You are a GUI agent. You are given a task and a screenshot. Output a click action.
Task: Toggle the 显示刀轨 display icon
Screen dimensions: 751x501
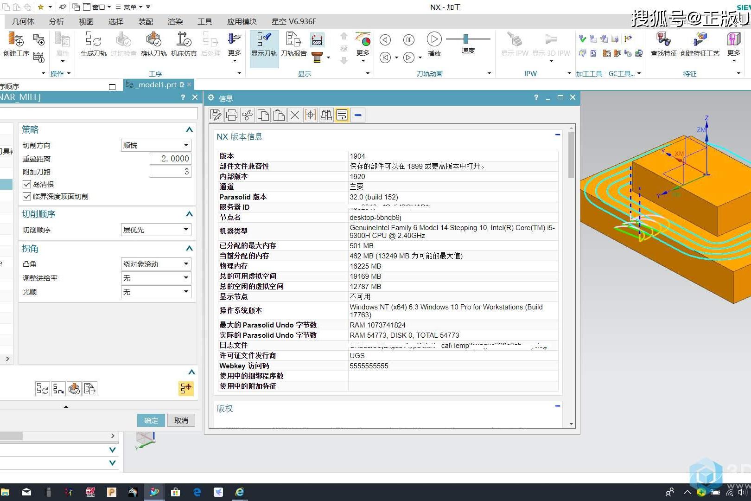click(263, 44)
